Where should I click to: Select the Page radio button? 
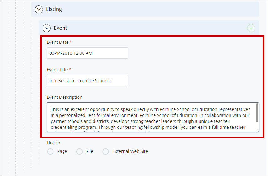tap(50, 151)
